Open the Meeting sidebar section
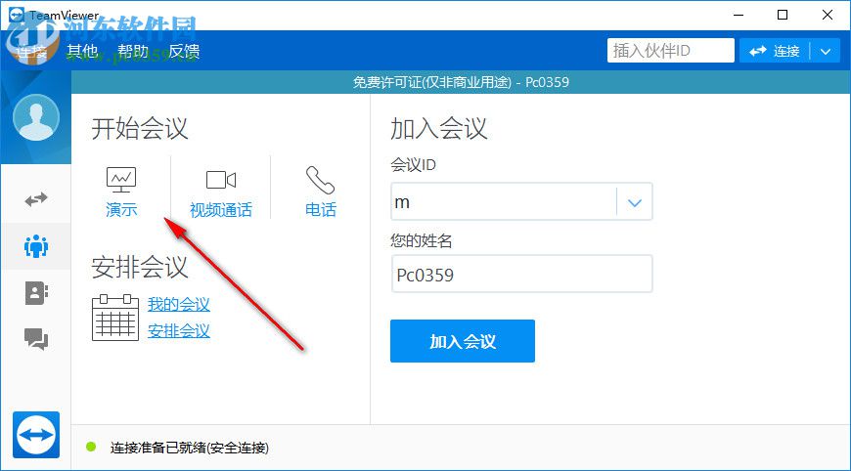The width and height of the screenshot is (851, 471). pyautogui.click(x=36, y=246)
